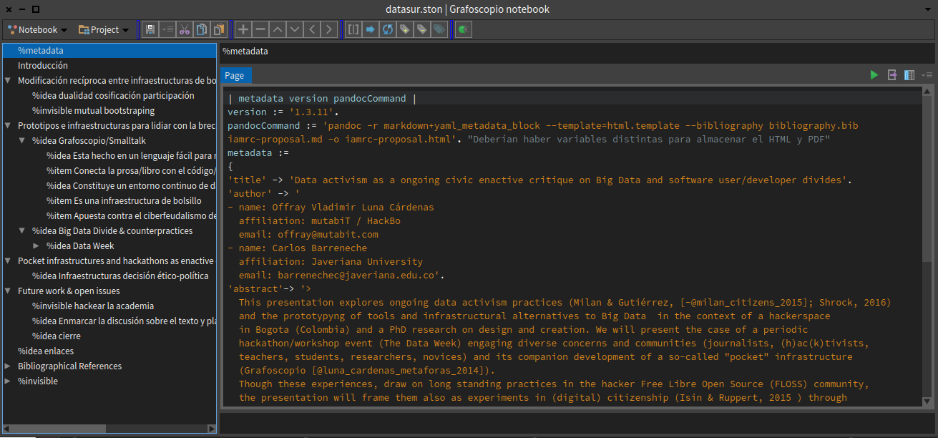Expand the "%idea Data Week" node
The width and height of the screenshot is (938, 438).
click(x=36, y=245)
